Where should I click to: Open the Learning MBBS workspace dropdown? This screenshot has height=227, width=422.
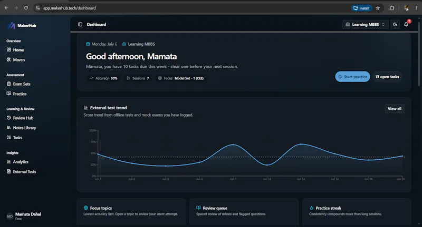click(365, 24)
